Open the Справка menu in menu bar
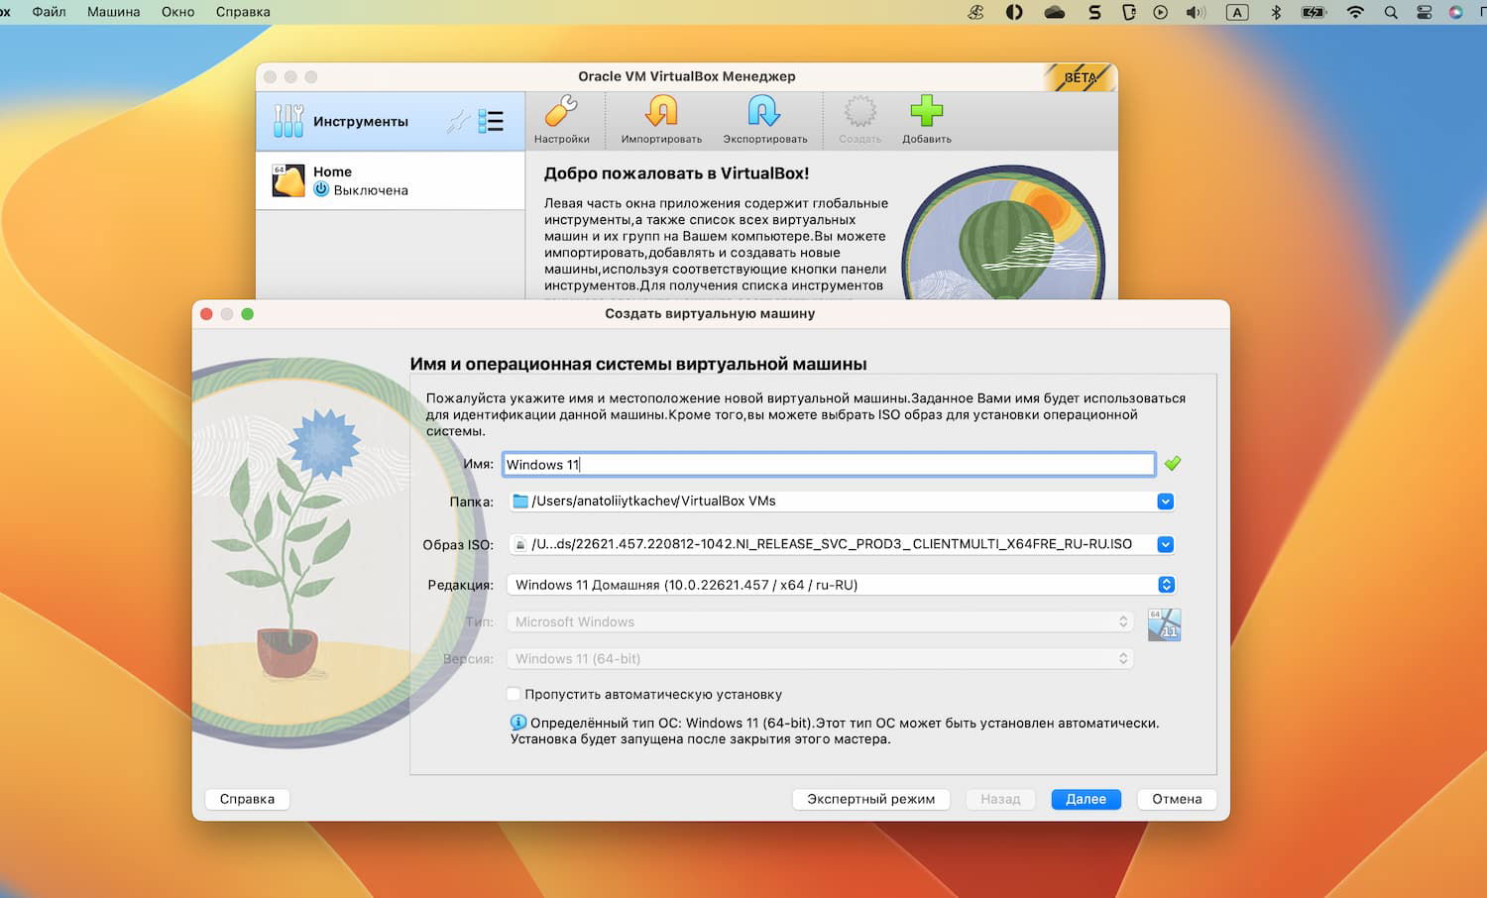The image size is (1487, 898). coord(243,12)
